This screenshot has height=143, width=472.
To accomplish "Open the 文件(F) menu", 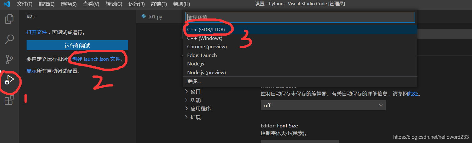I will (x=24, y=4).
